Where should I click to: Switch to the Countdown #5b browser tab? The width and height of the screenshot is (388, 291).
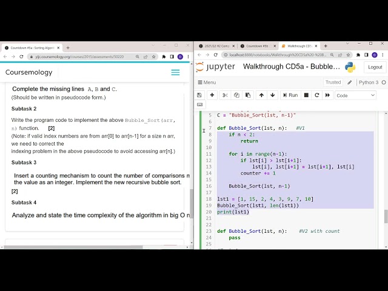[x=258, y=46]
